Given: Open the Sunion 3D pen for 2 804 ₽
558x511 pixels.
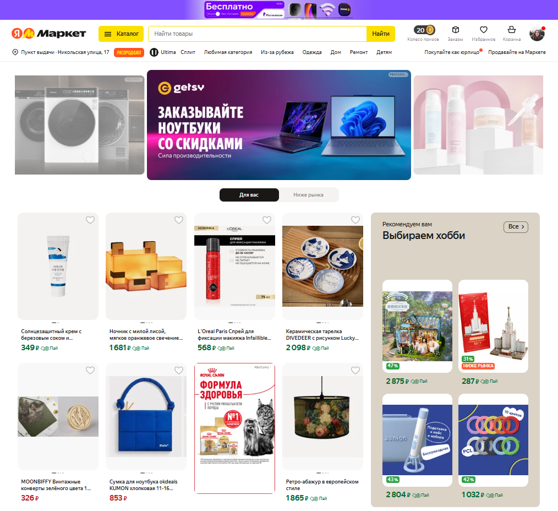Looking at the screenshot, I should 418,440.
